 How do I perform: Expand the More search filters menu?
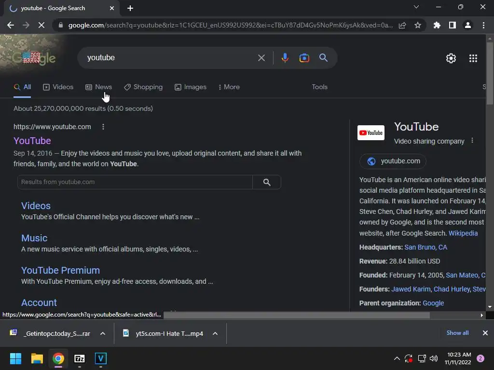tap(229, 87)
